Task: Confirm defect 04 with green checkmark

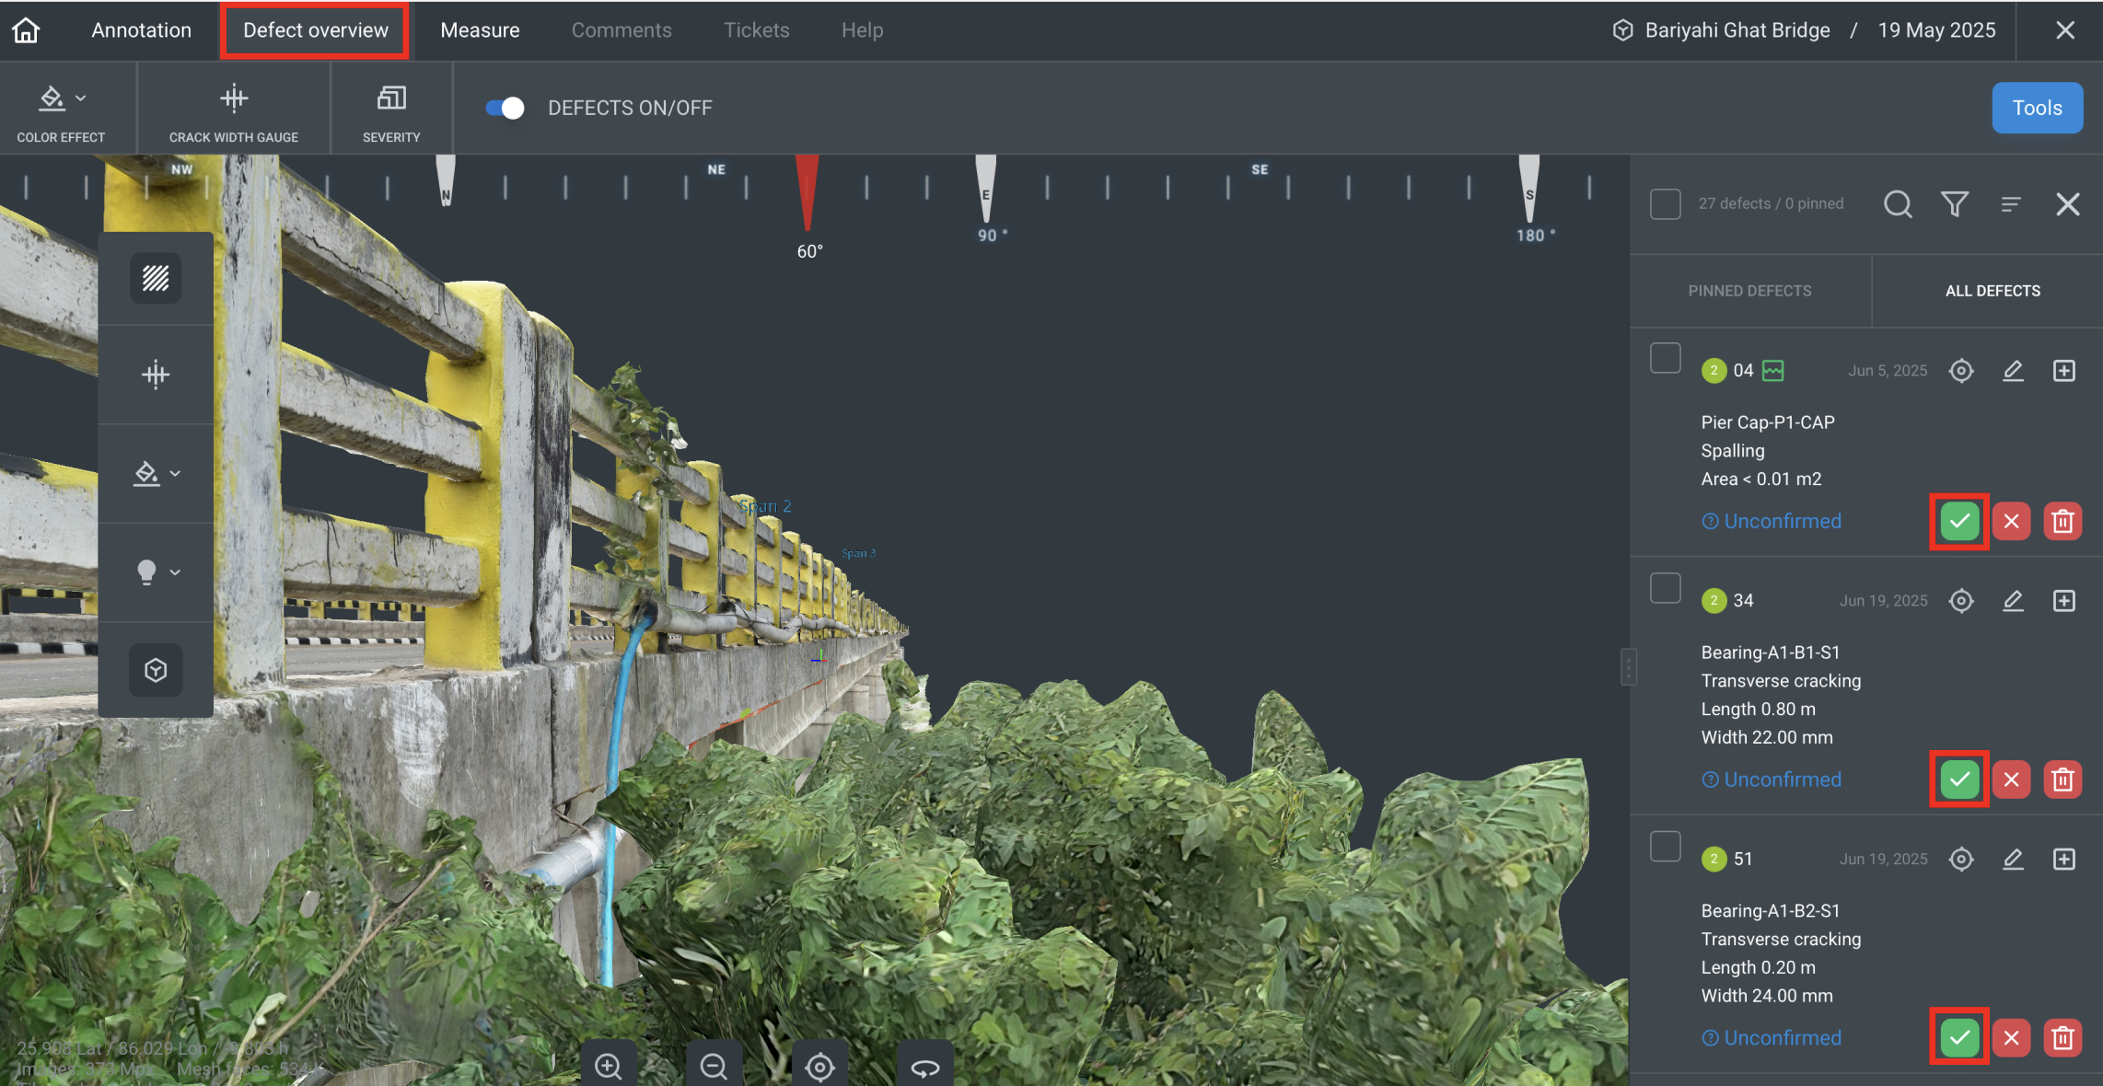Action: (x=1959, y=521)
